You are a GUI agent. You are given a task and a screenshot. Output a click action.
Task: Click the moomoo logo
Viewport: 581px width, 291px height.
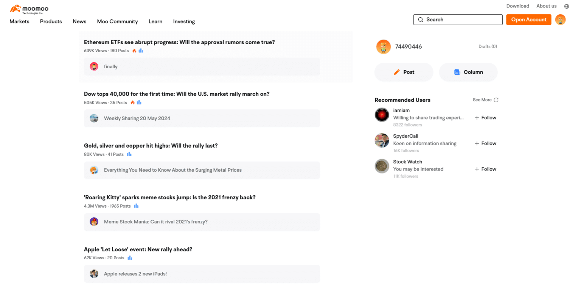click(x=28, y=8)
